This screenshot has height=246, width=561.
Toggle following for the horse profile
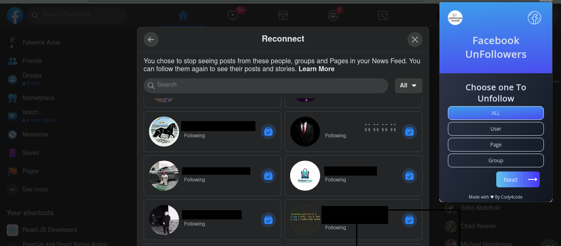[x=268, y=132]
